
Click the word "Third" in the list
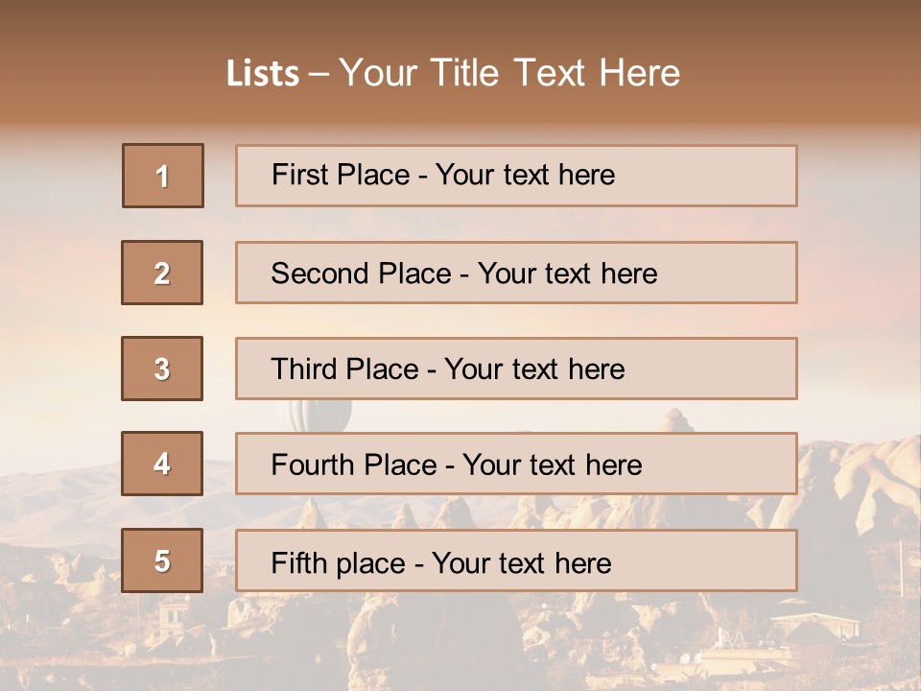pyautogui.click(x=303, y=369)
